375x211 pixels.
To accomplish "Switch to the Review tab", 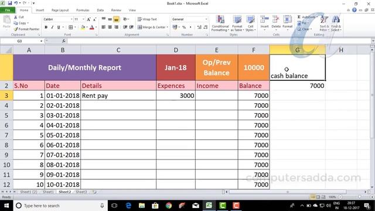I will (x=116, y=10).
